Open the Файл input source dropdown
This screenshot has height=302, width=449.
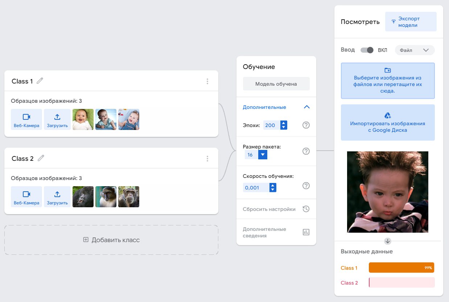click(x=414, y=50)
